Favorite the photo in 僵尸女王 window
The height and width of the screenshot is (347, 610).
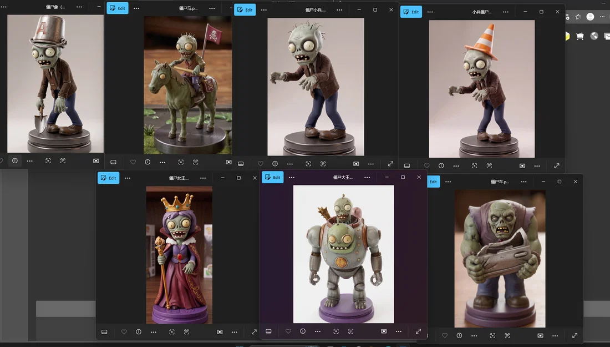pyautogui.click(x=124, y=332)
